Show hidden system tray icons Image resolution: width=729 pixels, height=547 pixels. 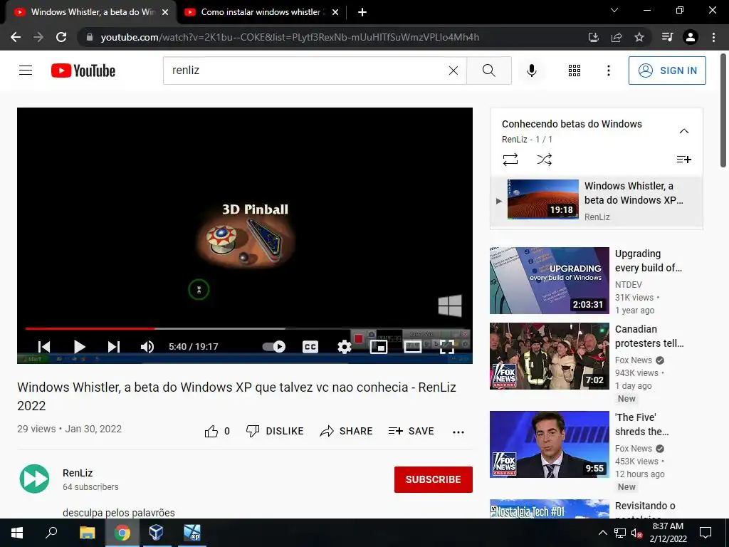[x=602, y=533]
